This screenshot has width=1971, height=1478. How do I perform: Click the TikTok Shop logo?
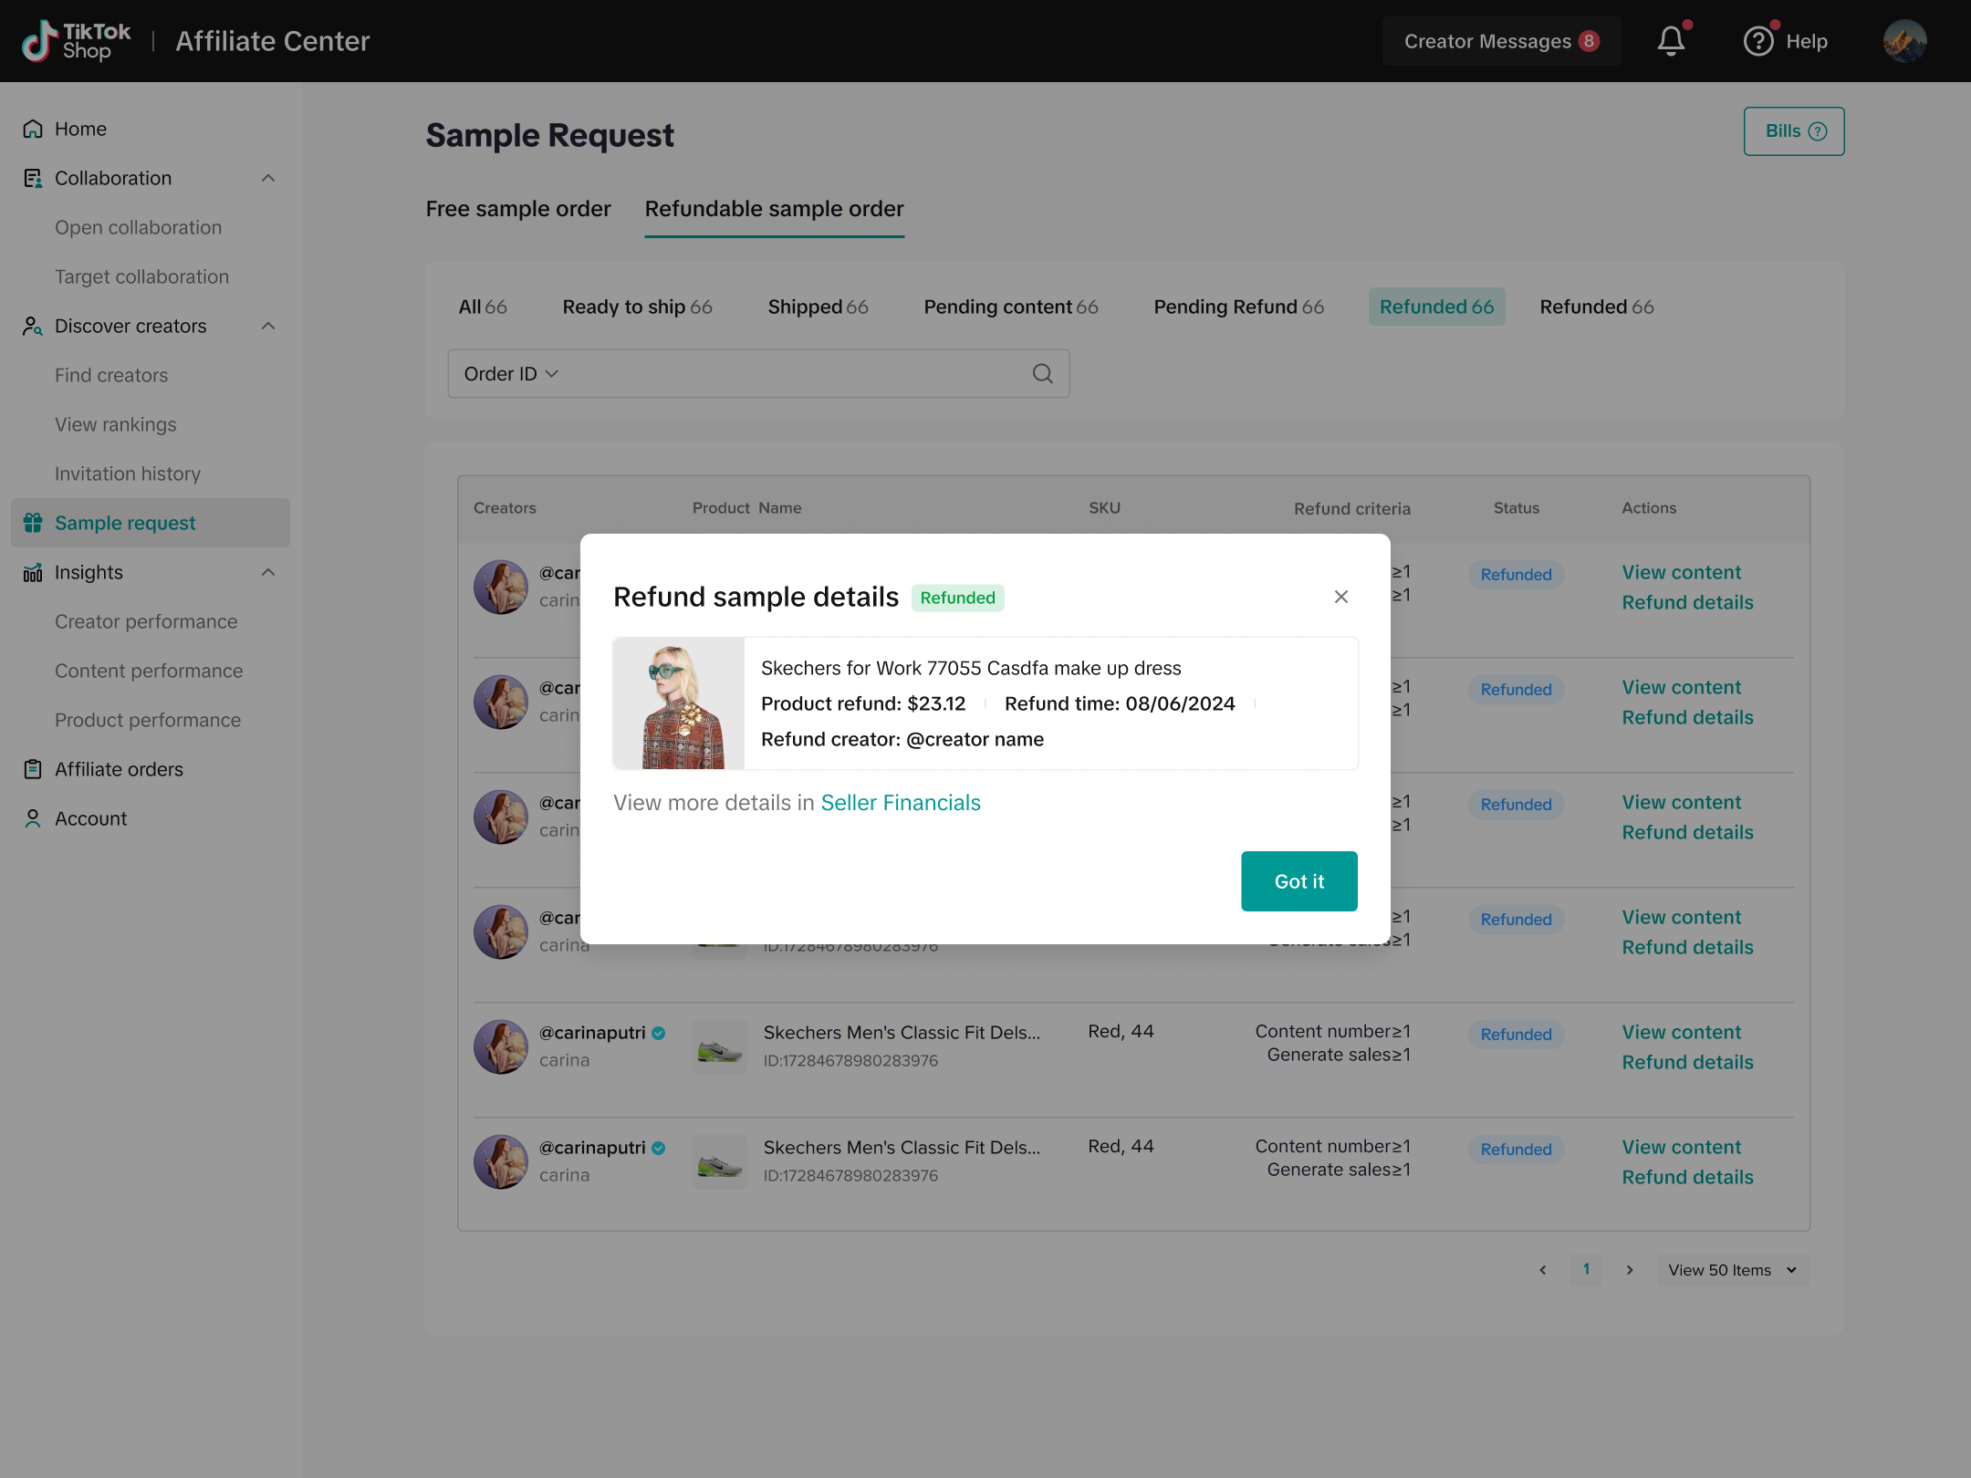[77, 41]
